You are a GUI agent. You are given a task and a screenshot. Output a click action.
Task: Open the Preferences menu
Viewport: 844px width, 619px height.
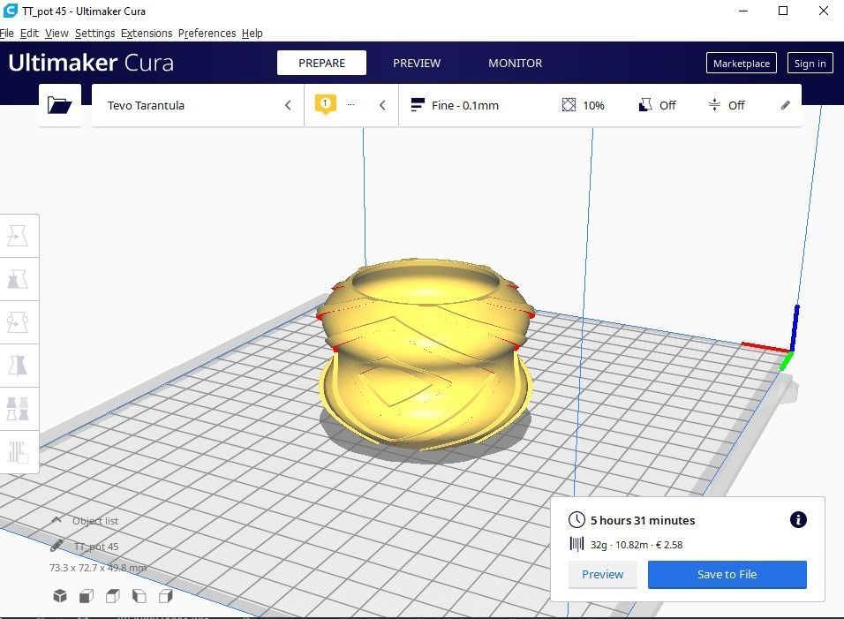207,34
